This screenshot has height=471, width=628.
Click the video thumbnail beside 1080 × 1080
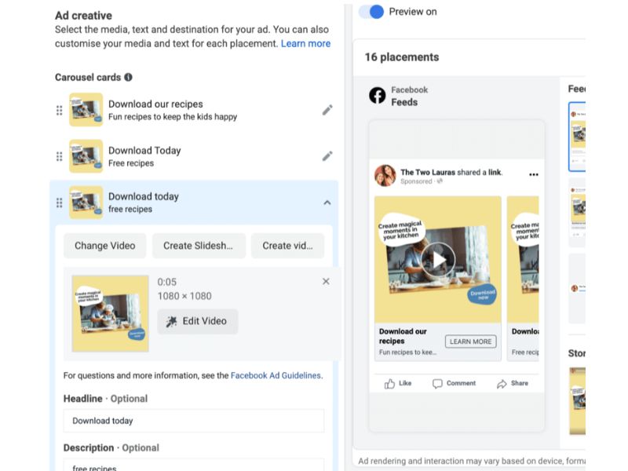pos(110,313)
